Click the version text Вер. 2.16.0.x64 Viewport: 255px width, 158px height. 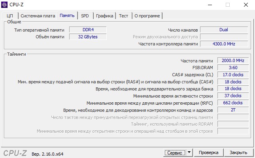point(47,154)
